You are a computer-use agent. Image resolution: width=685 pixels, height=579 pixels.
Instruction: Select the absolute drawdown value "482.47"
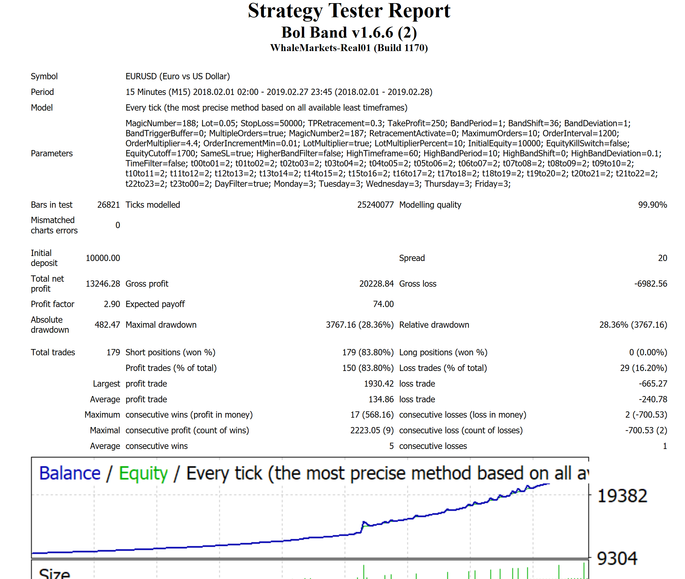[108, 325]
